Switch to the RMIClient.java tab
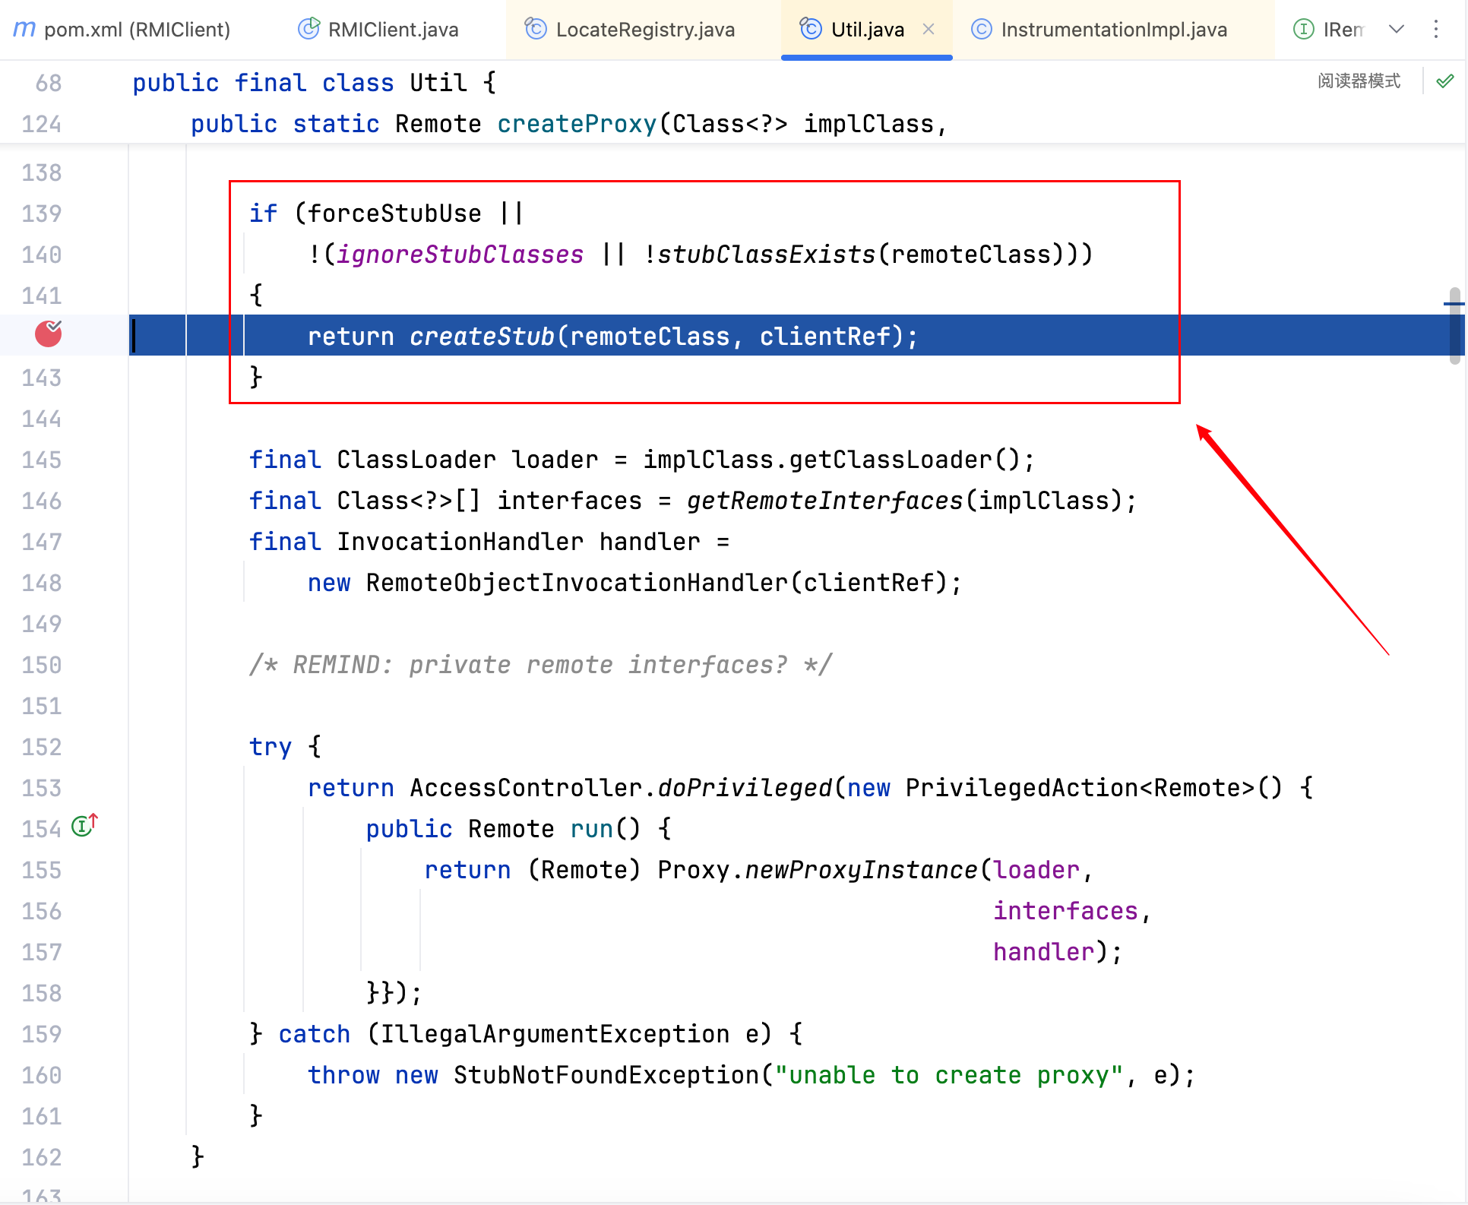Screen dimensions: 1468x1205 coord(393,30)
